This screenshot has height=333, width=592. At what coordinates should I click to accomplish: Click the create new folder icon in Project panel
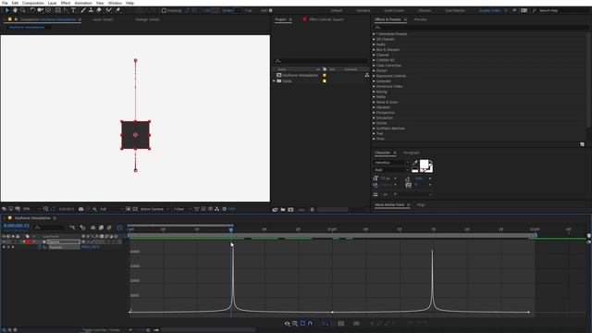coord(283,210)
